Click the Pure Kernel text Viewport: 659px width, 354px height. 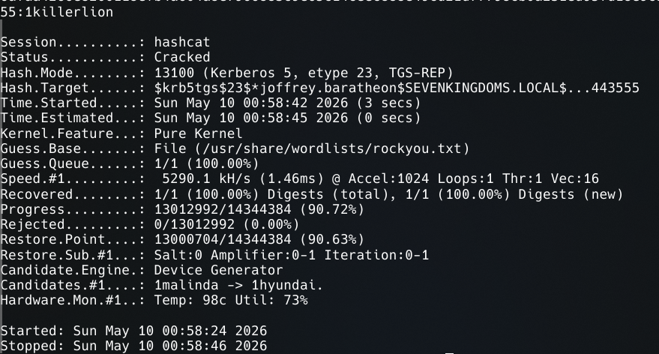199,133
